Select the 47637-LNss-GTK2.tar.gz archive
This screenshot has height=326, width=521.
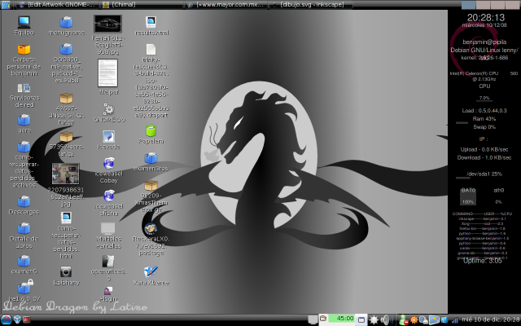click(66, 99)
